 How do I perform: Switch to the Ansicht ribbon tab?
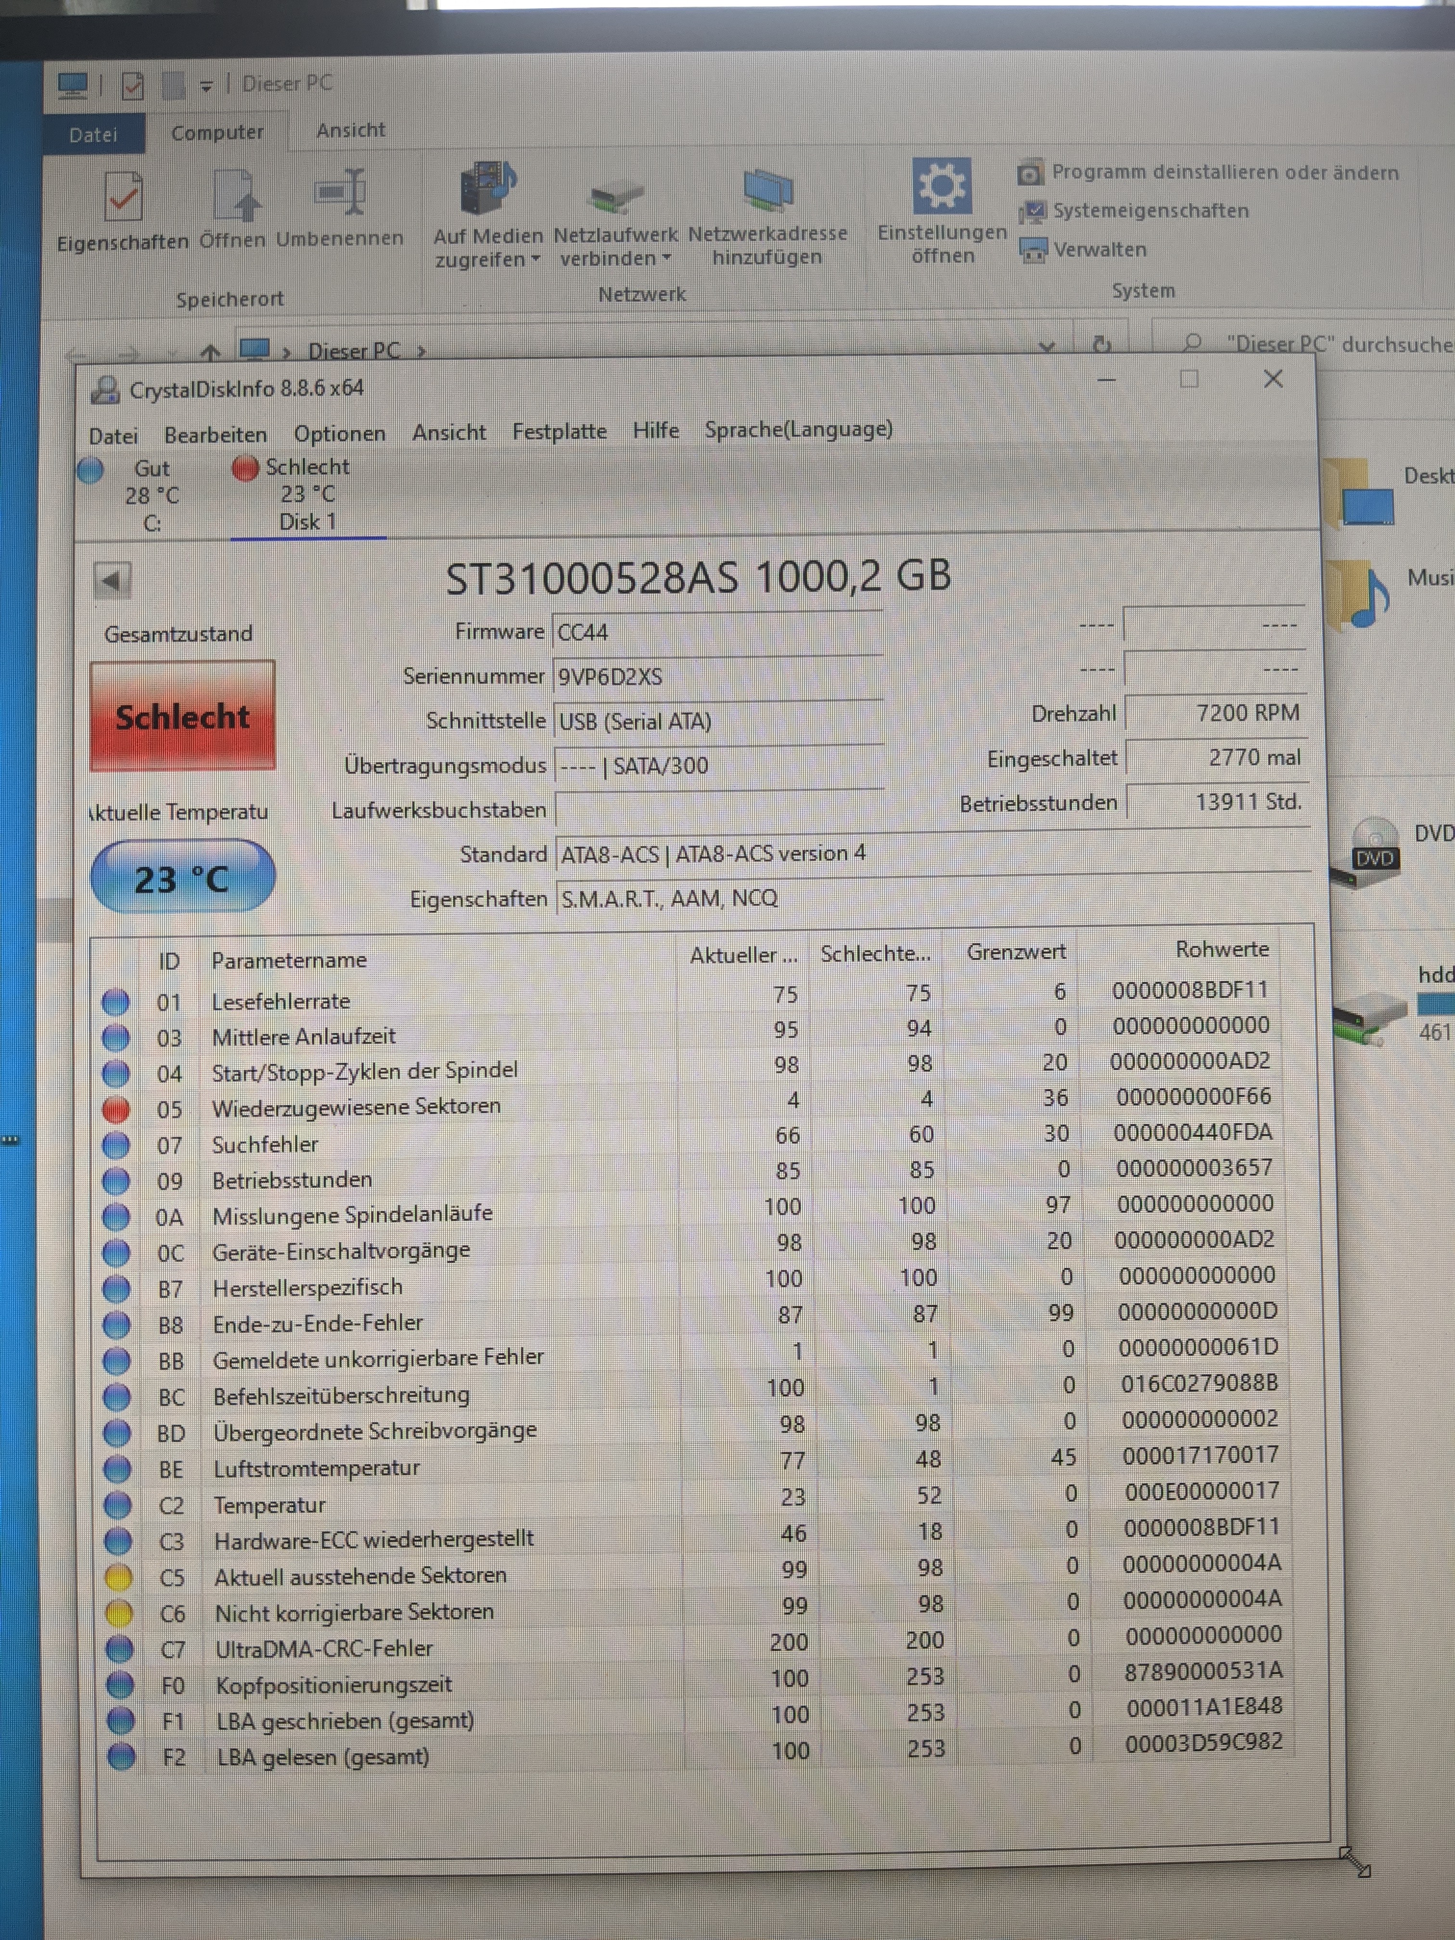350,131
